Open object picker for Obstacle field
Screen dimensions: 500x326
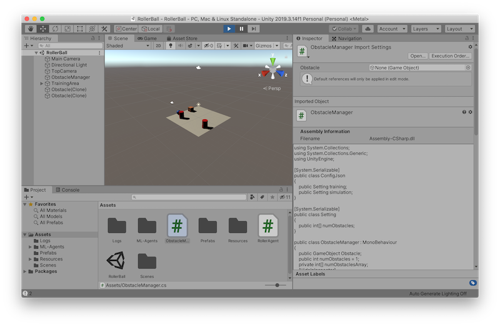click(467, 67)
